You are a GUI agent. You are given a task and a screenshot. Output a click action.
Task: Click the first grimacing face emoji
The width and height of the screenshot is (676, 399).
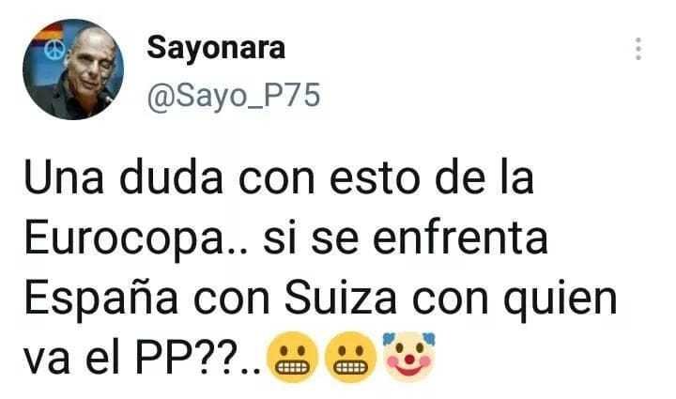[x=293, y=357]
